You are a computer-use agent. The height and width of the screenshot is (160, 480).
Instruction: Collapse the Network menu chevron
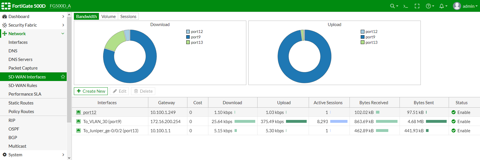pyautogui.click(x=63, y=34)
